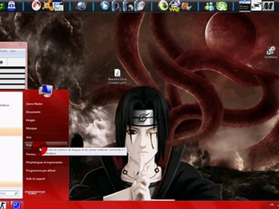Launch the yellow WG dock icon
The image size is (279, 209).
pos(174,6)
